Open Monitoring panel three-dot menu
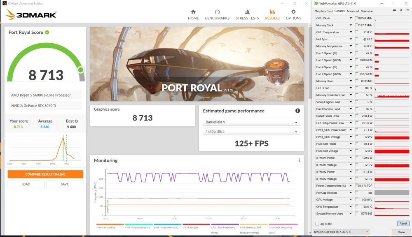Screen dimensions: 412x237 pos(299,160)
